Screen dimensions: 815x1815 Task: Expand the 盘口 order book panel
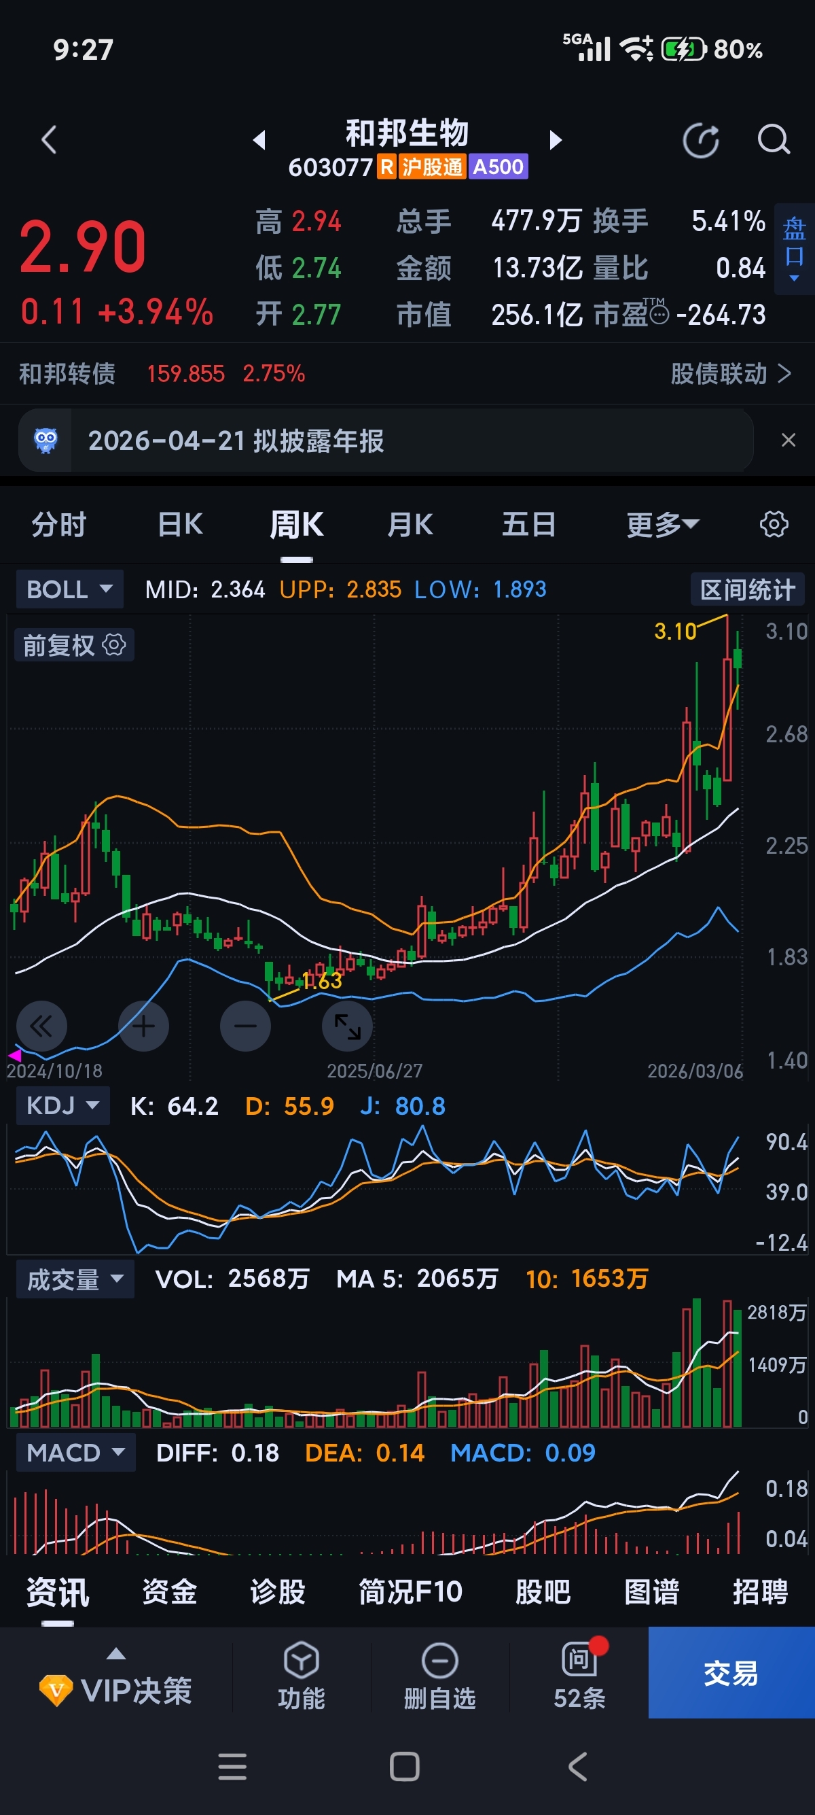(x=794, y=249)
